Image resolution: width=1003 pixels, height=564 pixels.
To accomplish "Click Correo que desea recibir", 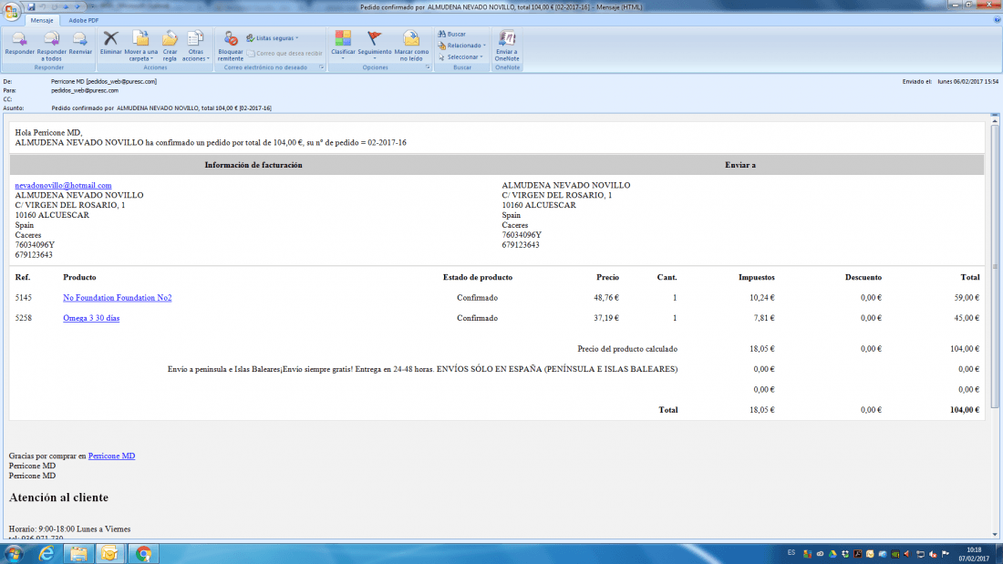I will [284, 54].
